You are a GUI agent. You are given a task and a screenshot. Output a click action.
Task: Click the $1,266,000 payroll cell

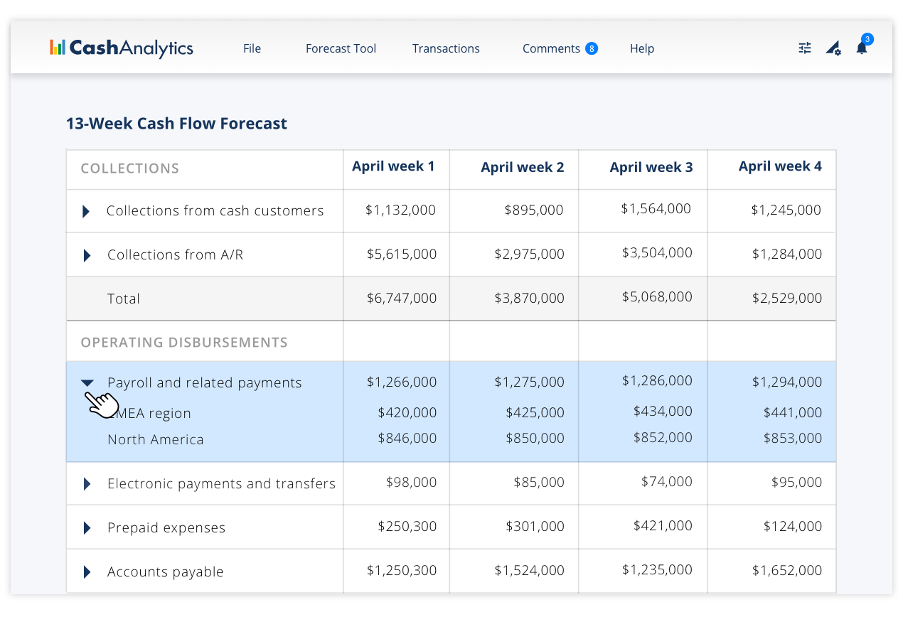tap(402, 382)
